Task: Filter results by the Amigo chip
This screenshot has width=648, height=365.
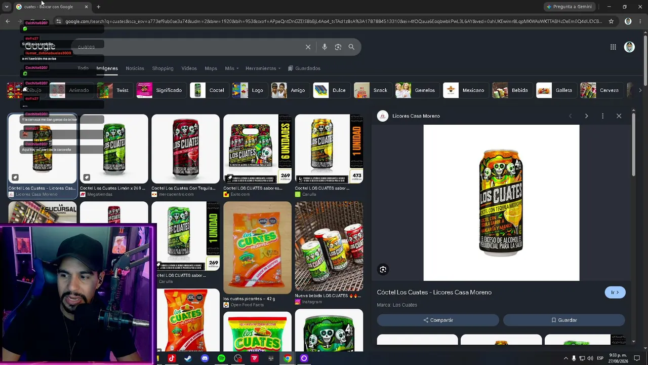Action: pyautogui.click(x=290, y=90)
